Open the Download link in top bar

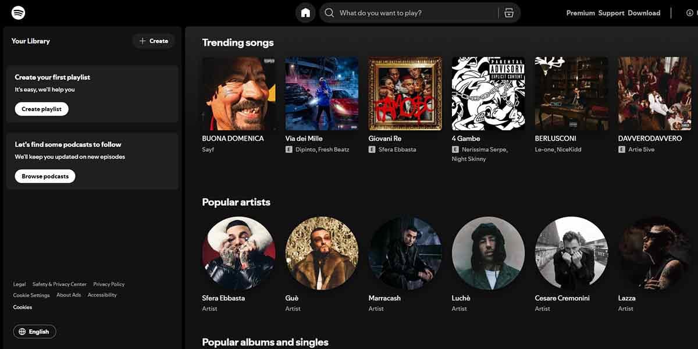[644, 13]
